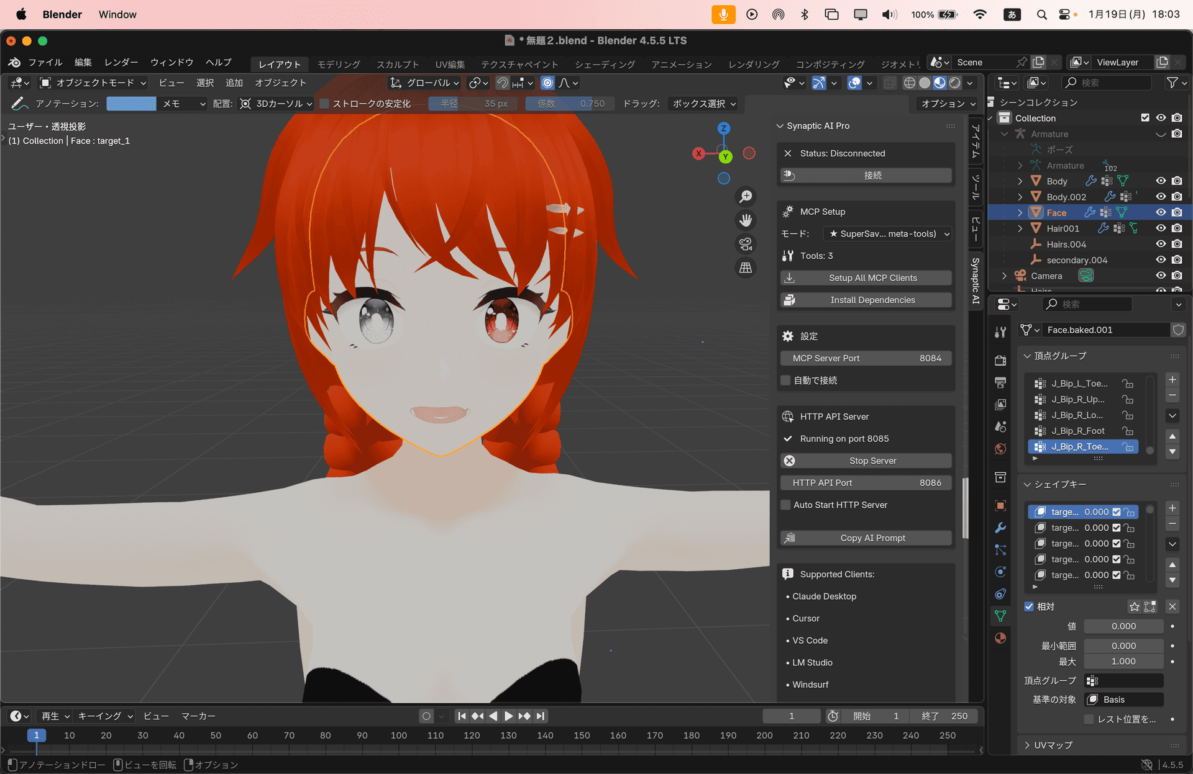Image resolution: width=1193 pixels, height=774 pixels.
Task: Hide the Face object in the outliner
Action: pyautogui.click(x=1161, y=212)
